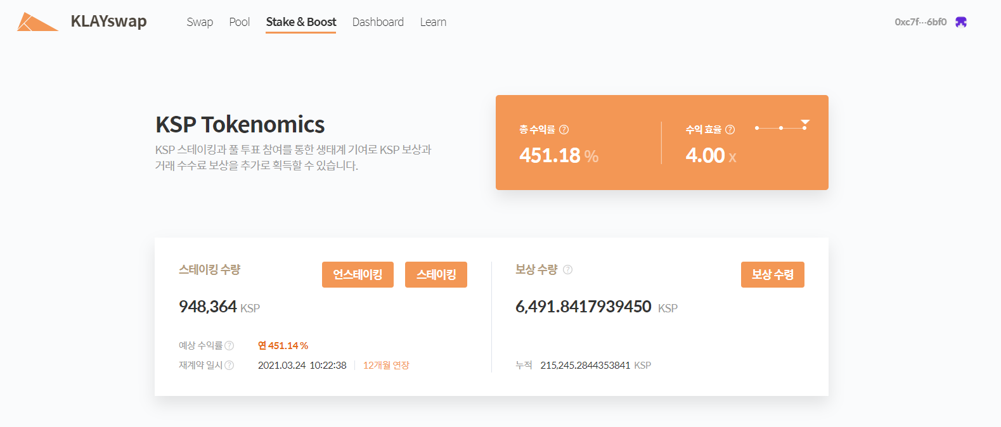The width and height of the screenshot is (1001, 427).
Task: Click the 누적 label
Action: [x=524, y=365]
